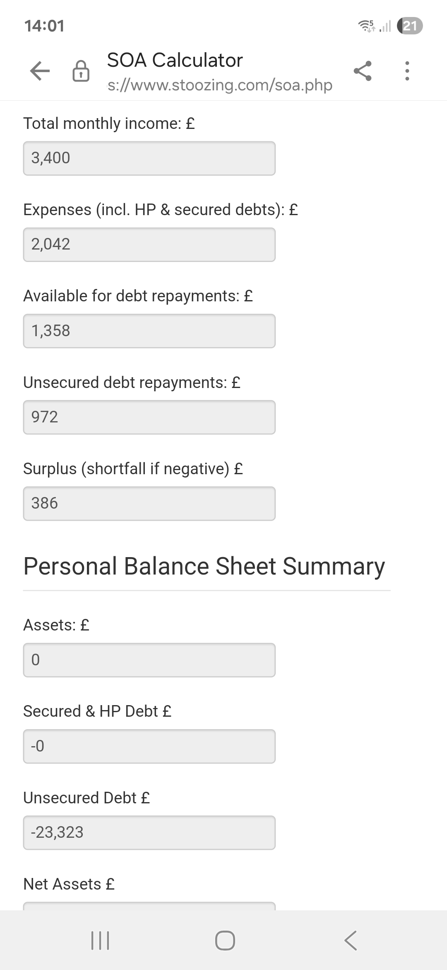Focus the Surplus field showing 386
The image size is (447, 970).
coord(149,503)
